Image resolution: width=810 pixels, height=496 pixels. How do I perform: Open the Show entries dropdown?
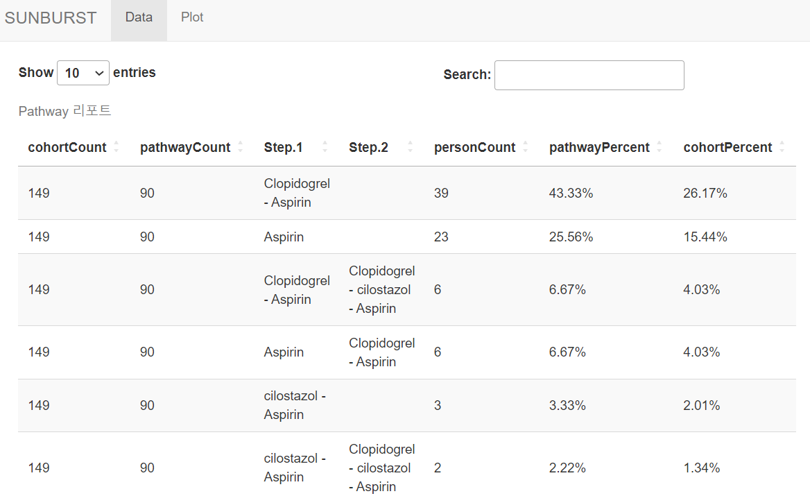tap(83, 73)
